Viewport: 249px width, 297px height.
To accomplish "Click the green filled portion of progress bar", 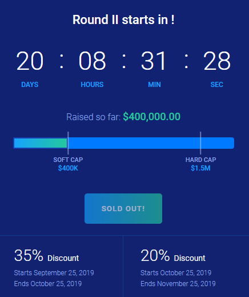I will [41, 143].
